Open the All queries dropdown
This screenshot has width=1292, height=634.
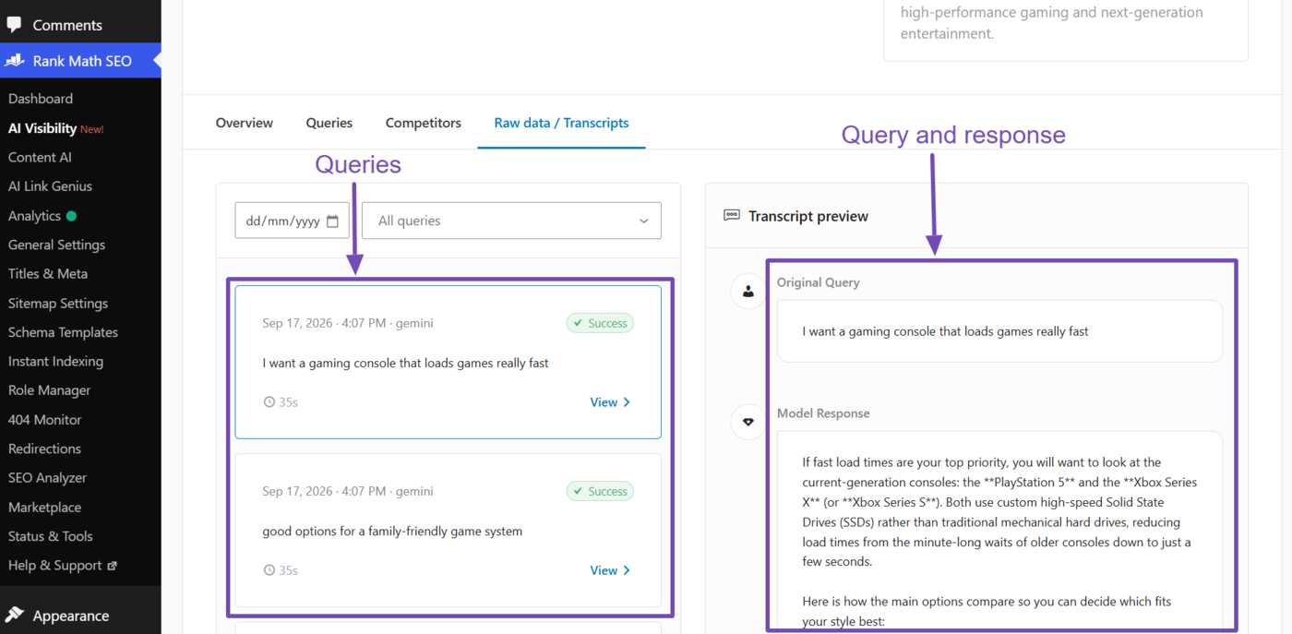coord(511,221)
